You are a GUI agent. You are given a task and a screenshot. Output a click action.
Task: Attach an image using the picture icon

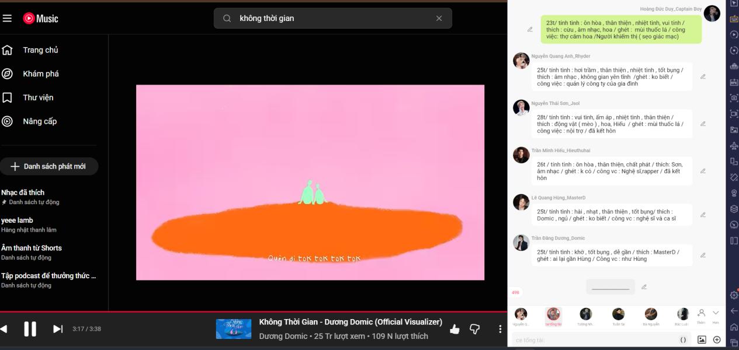pyautogui.click(x=702, y=339)
